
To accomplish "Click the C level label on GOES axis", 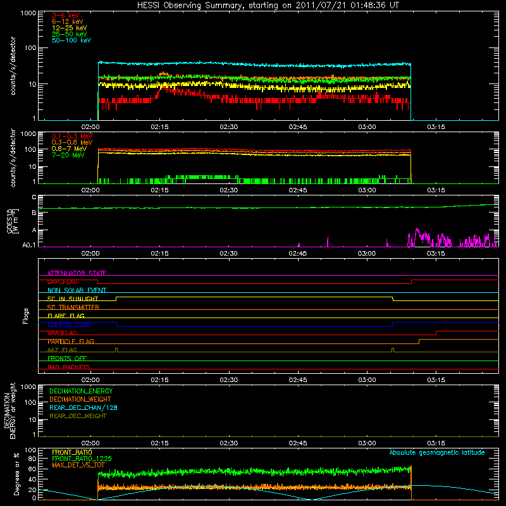I will point(34,197).
